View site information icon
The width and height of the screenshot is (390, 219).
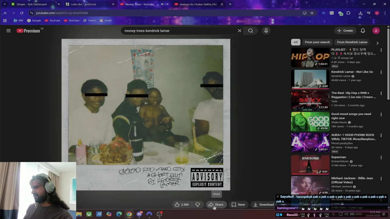(x=32, y=13)
